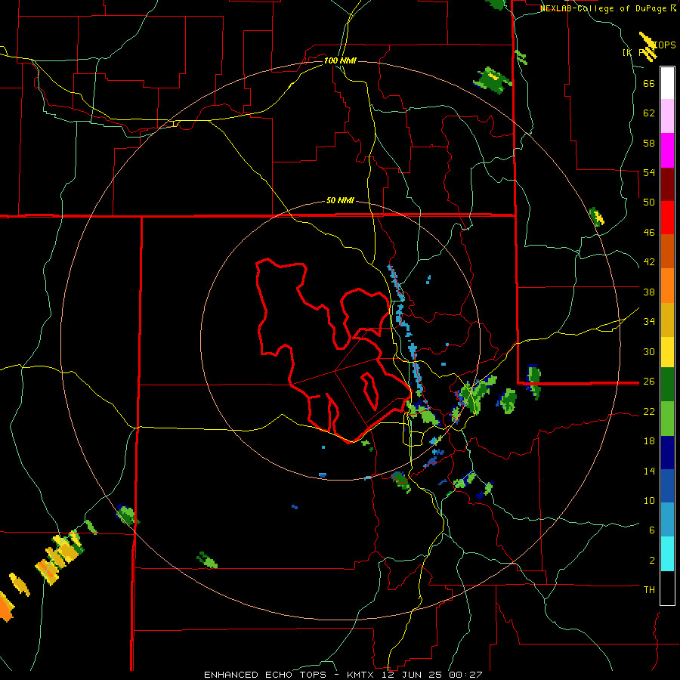The image size is (680, 680).
Task: Select the bright red swatch between 50 and 46
Action: coord(667,218)
